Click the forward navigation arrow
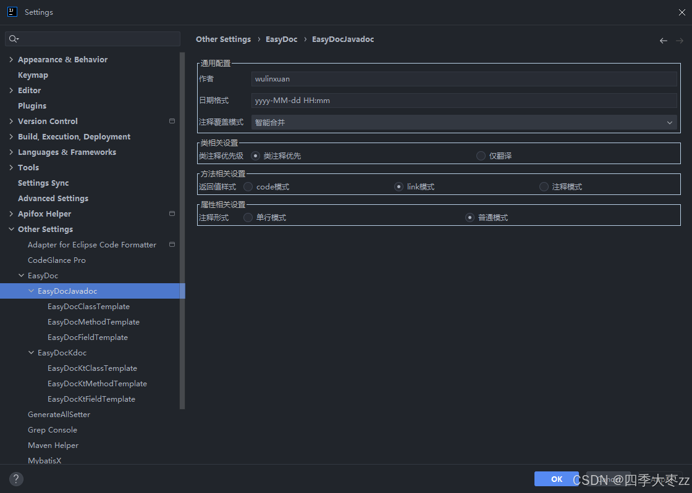 coord(680,41)
